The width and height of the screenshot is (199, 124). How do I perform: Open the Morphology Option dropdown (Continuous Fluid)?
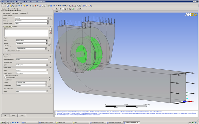click(32, 48)
